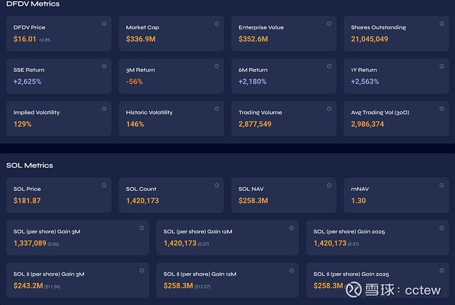Image resolution: width=455 pixels, height=305 pixels.
Task: Click the Implied Volatility label
Action: pos(36,112)
